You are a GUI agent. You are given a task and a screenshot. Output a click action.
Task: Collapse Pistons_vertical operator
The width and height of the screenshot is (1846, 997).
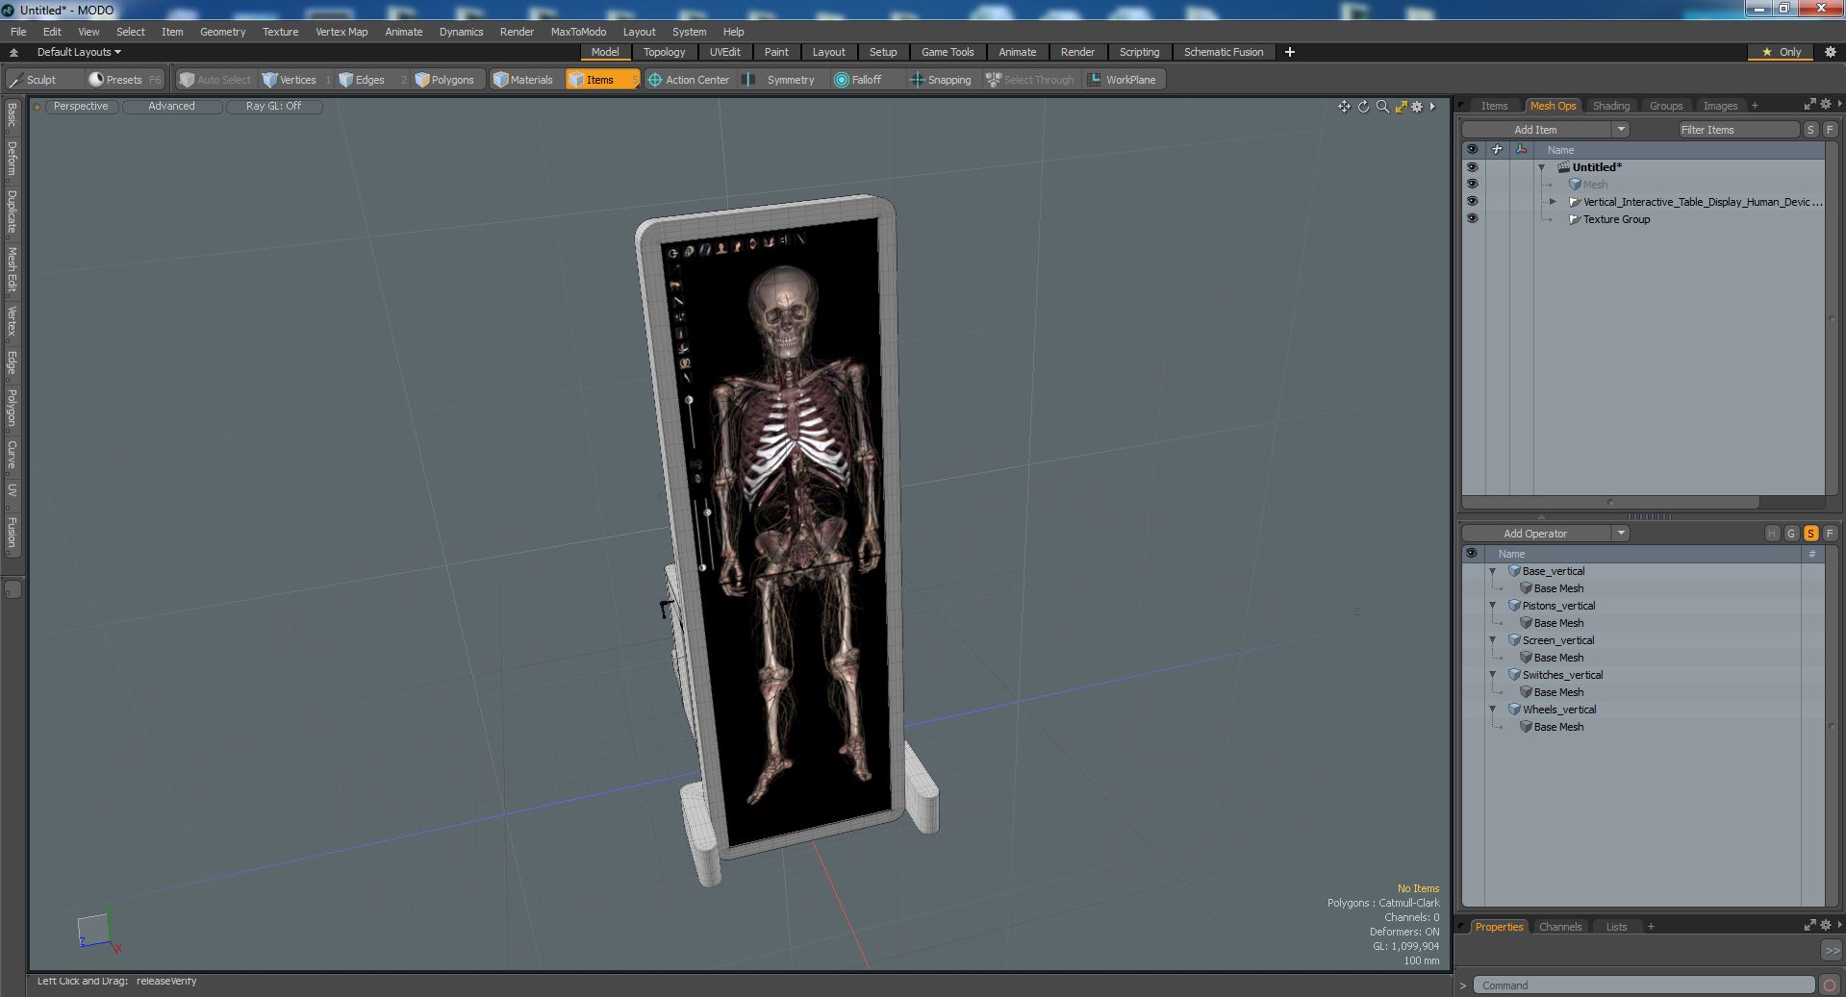click(1493, 606)
